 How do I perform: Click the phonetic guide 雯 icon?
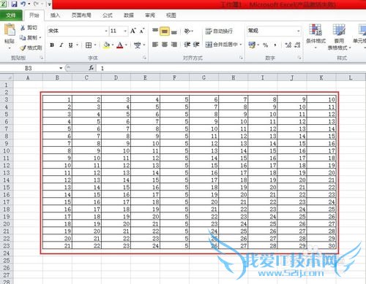click(138, 45)
